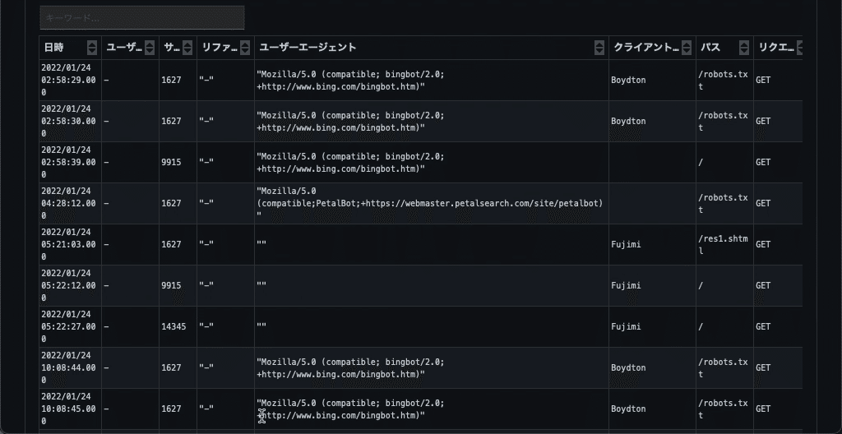Click the PetalBot user agent cell
This screenshot has width=842, height=434.
[431, 204]
